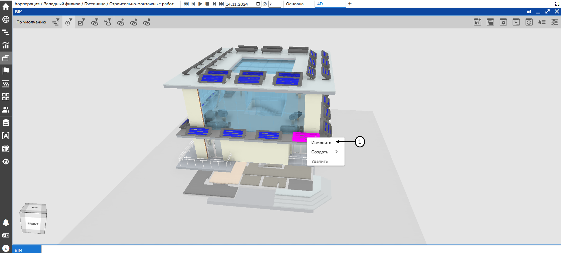
Task: Open the stacked windows toolbar icon
Action: pos(491,22)
